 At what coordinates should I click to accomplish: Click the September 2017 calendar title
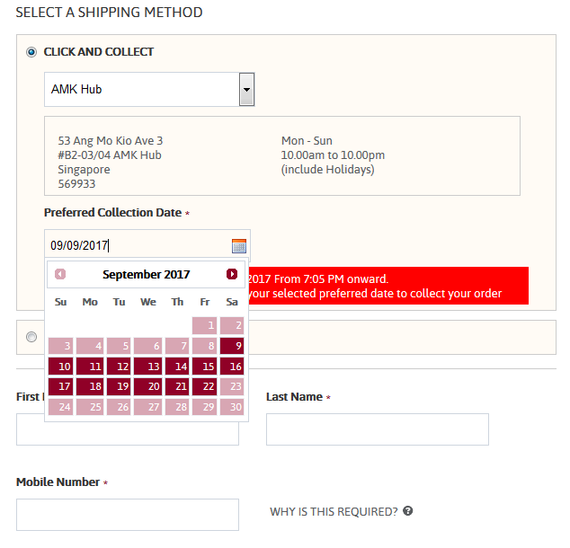[147, 275]
